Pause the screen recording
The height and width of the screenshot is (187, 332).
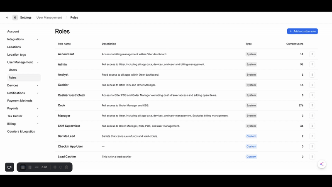pos(30,167)
